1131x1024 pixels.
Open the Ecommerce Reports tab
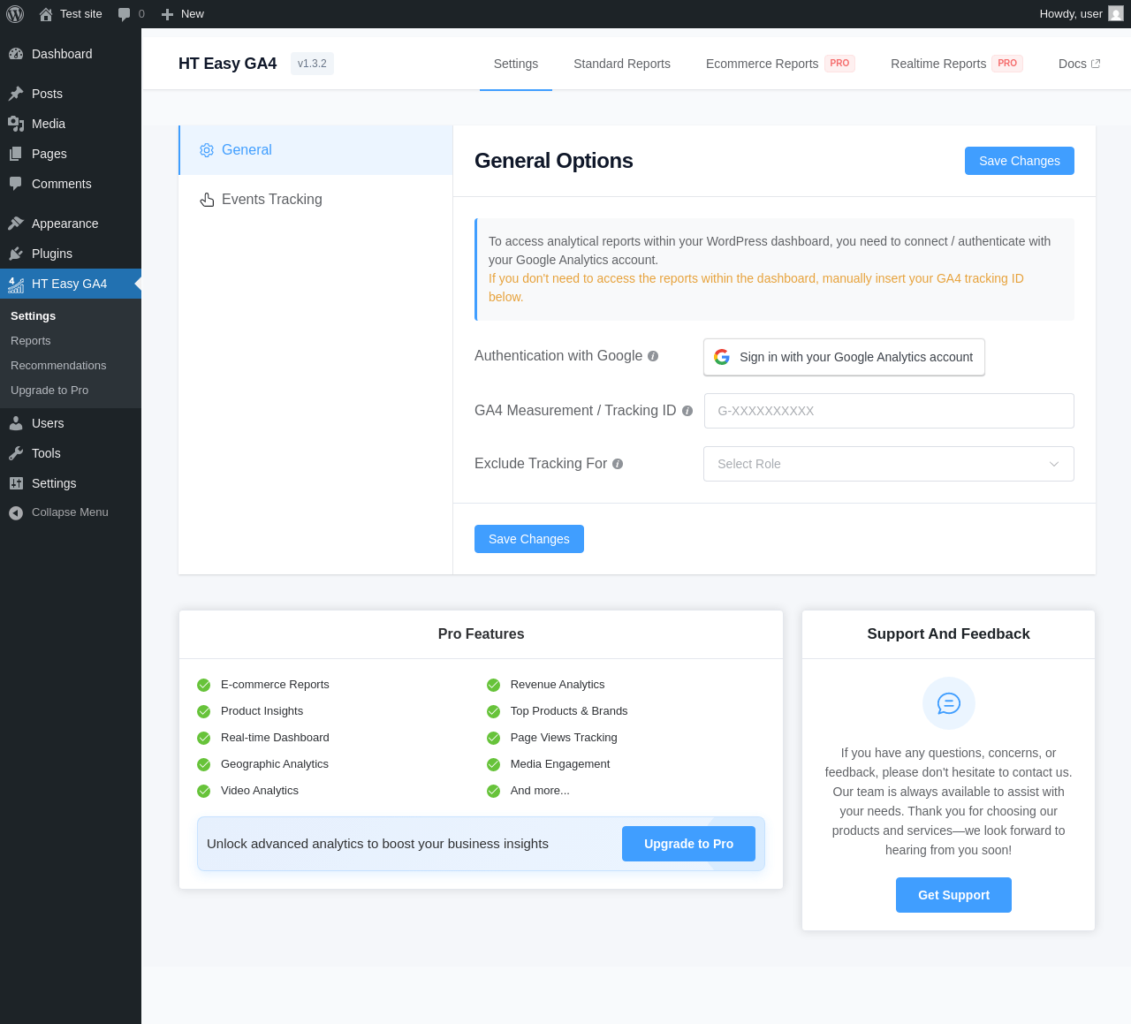click(x=763, y=64)
